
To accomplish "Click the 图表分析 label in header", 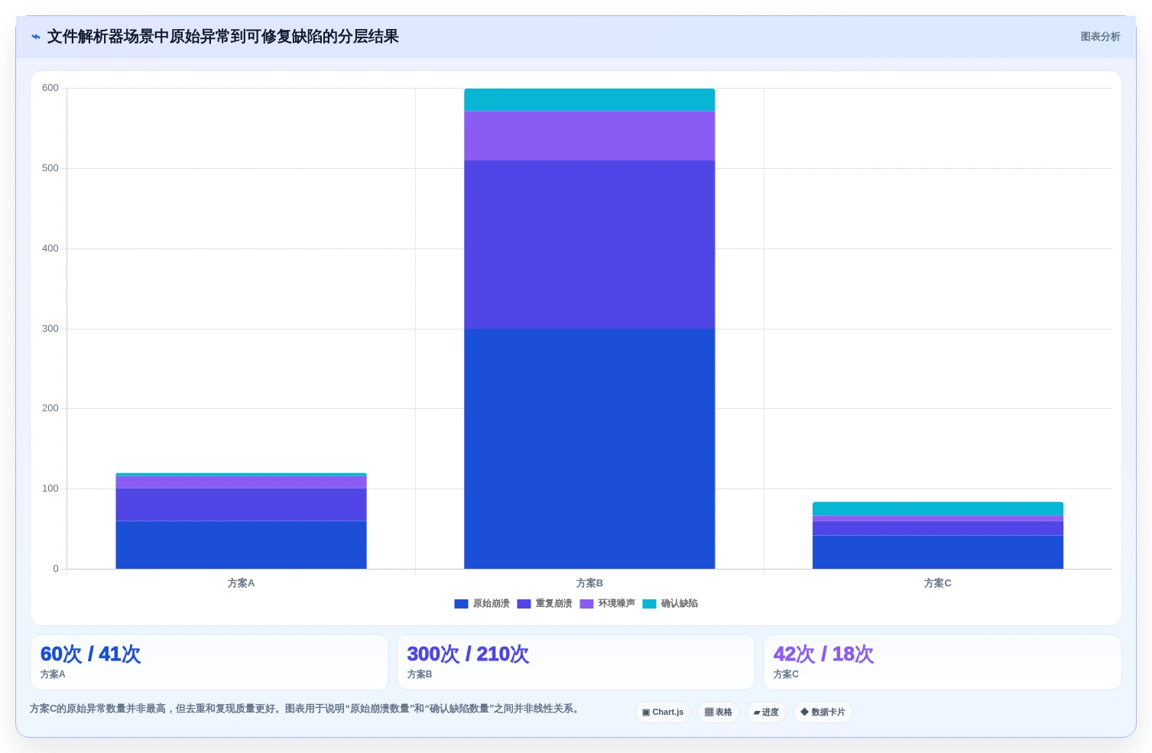I will coord(1100,37).
